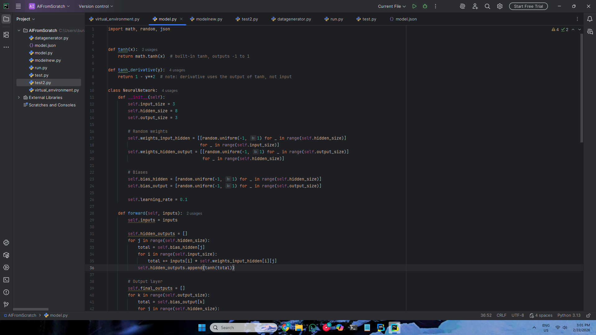Image resolution: width=596 pixels, height=335 pixels.
Task: Open the Services tool window
Action: pyautogui.click(x=6, y=267)
